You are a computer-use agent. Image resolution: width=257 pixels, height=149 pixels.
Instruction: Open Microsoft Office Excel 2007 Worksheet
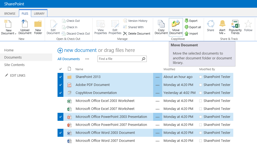tap(105, 109)
